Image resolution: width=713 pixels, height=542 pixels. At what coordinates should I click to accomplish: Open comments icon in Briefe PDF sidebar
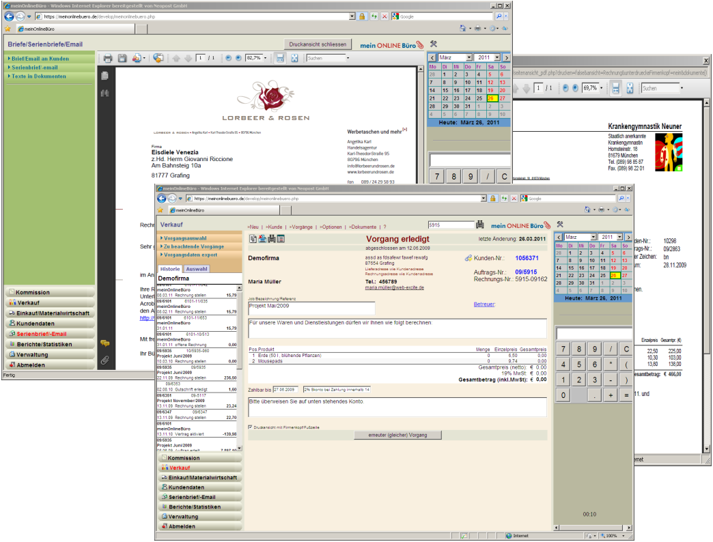(105, 343)
